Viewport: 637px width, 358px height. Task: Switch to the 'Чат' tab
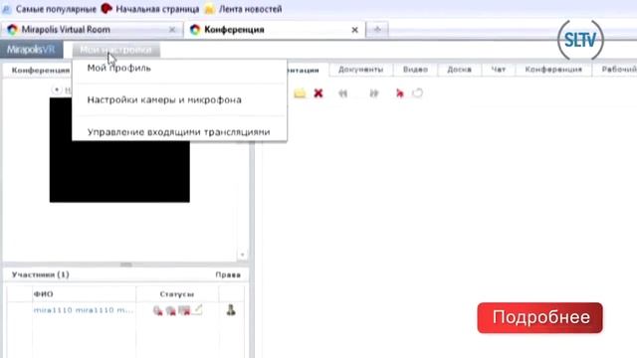tap(498, 70)
